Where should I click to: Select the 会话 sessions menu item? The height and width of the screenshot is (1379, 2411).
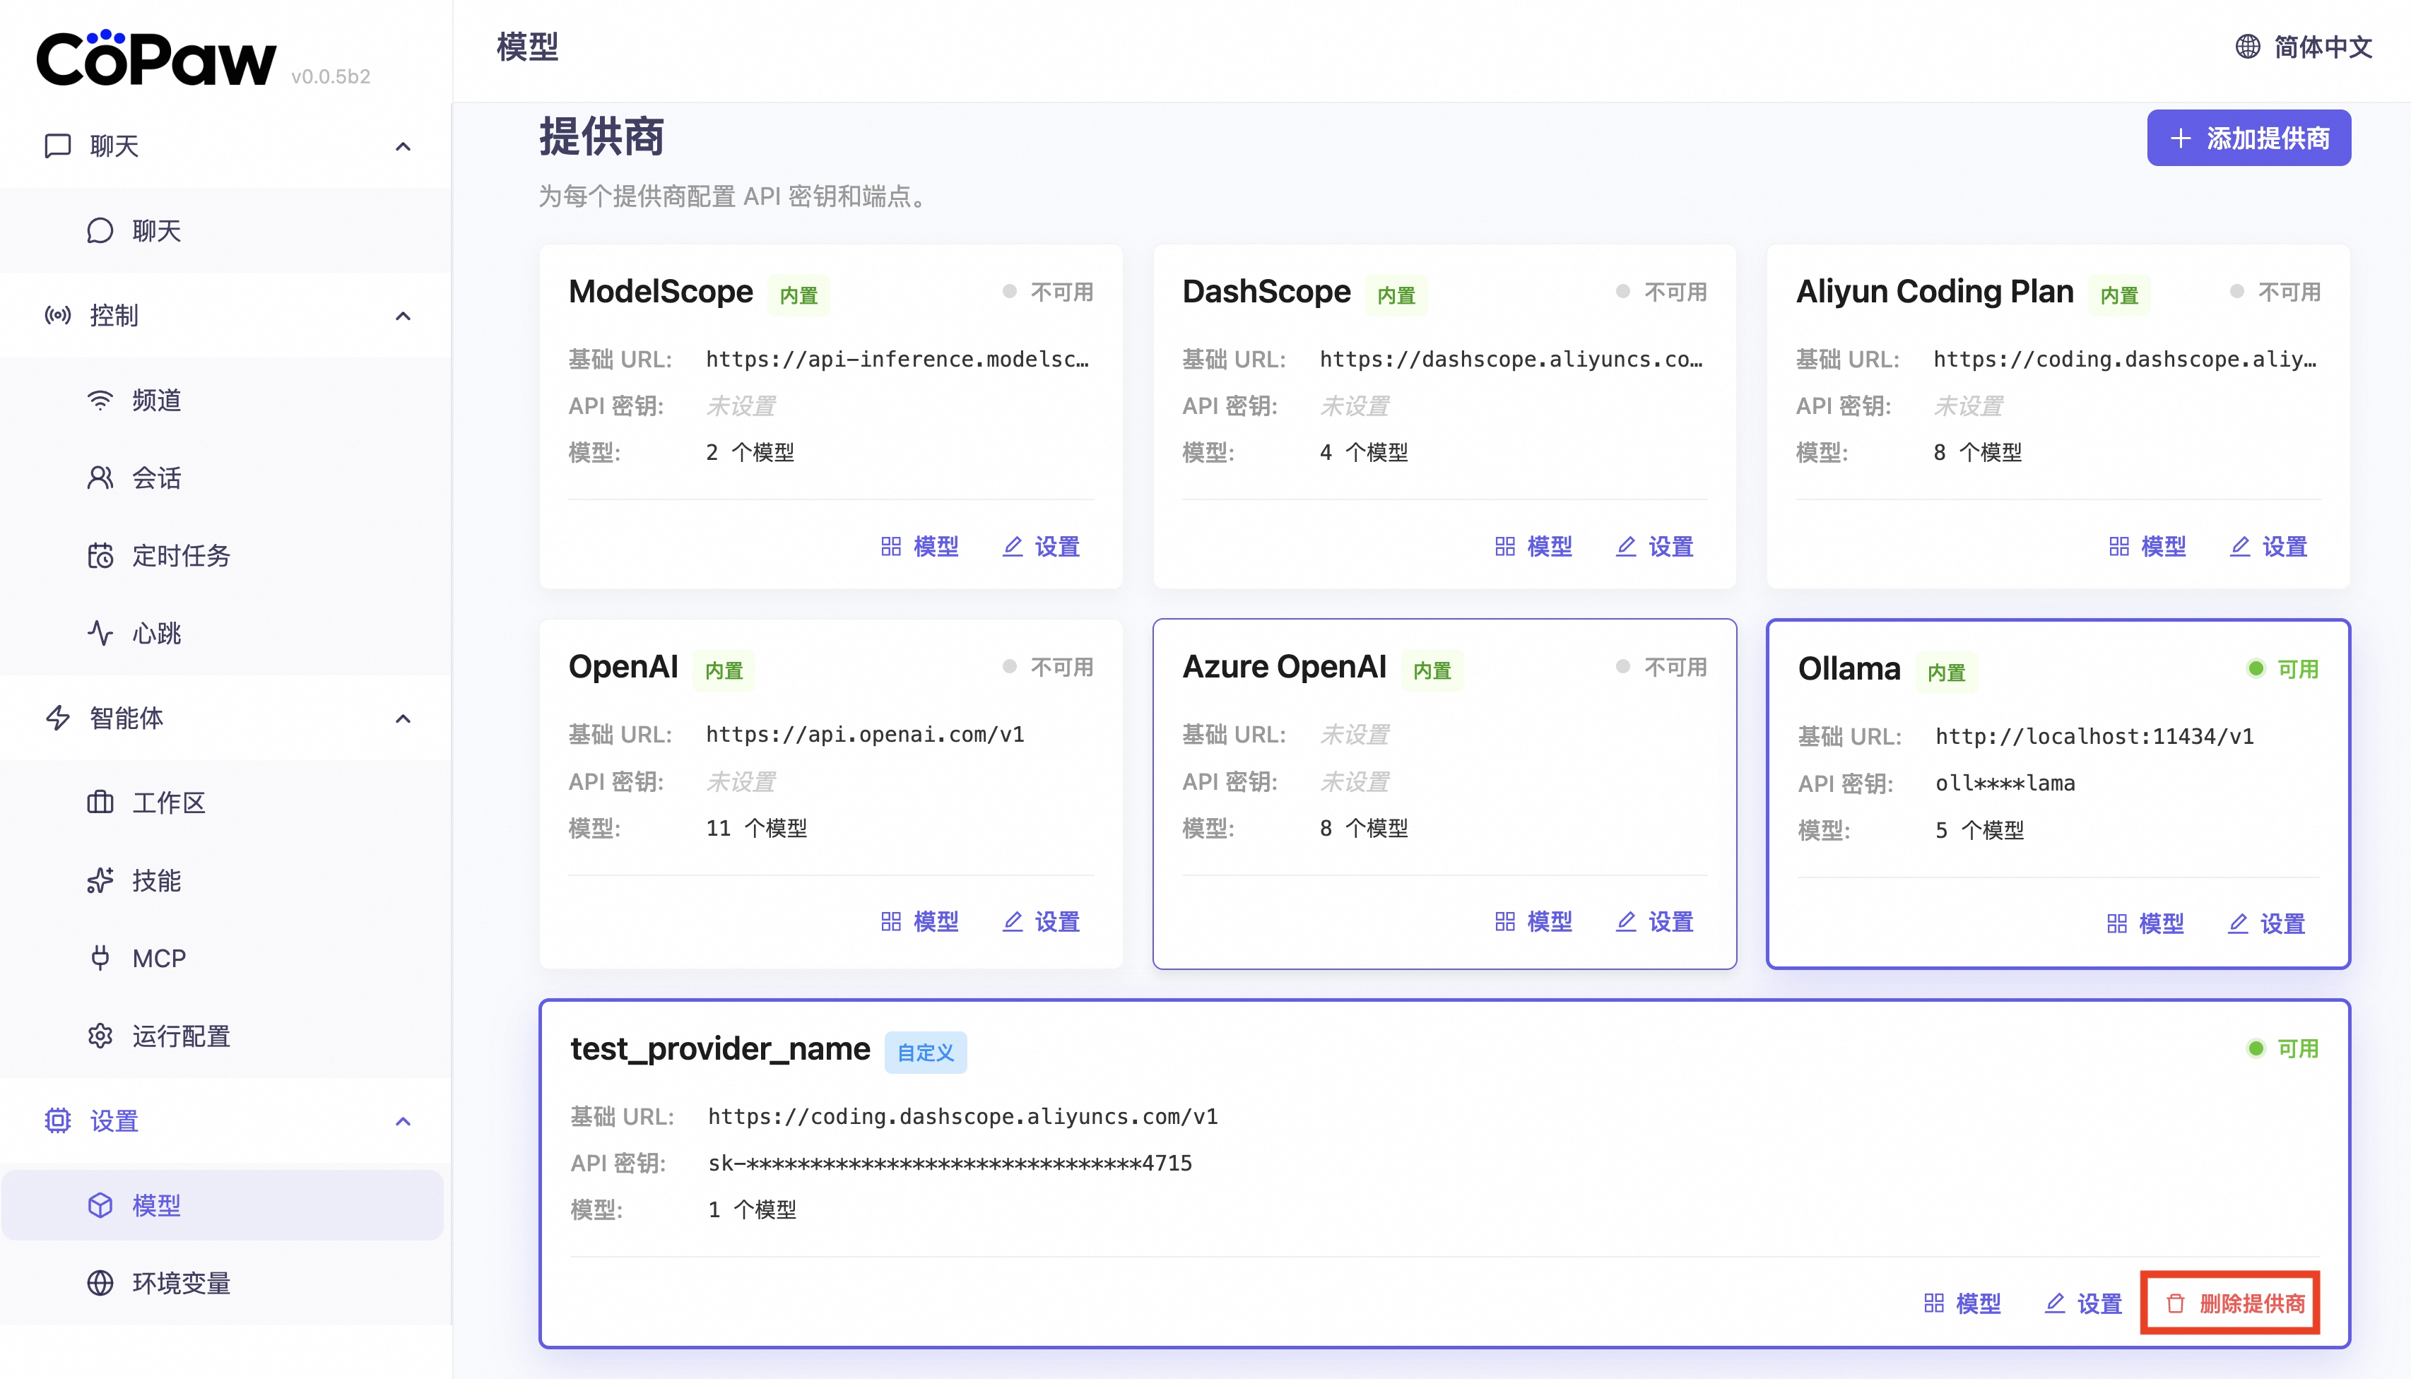coord(156,478)
